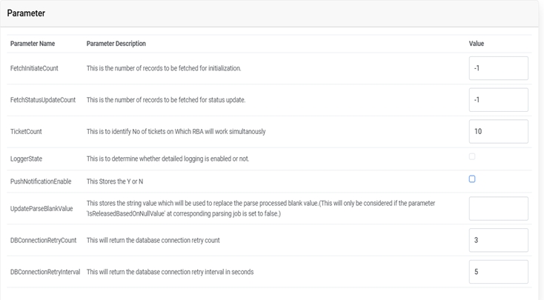Enable the PushNotificationEnable checkbox
This screenshot has width=544, height=300.
[472, 179]
